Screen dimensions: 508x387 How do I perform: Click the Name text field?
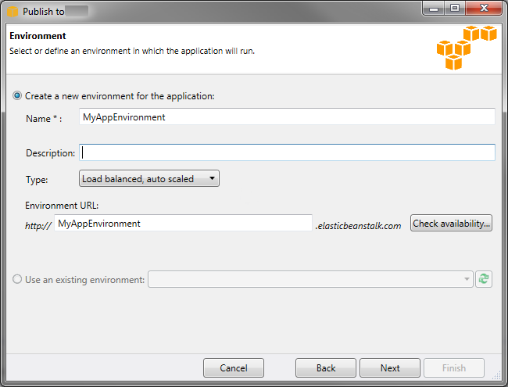[287, 117]
